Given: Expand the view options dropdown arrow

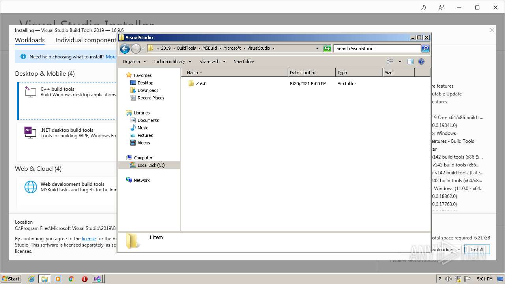Looking at the screenshot, I should click(400, 62).
